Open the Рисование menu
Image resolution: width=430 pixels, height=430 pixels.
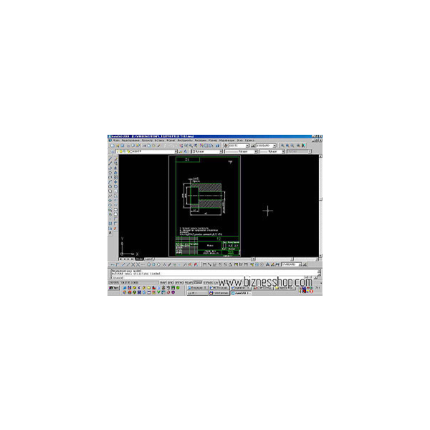pos(201,140)
